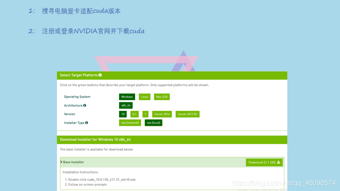
Task: Choose the x86_64 architecture button
Action: [x=126, y=105]
